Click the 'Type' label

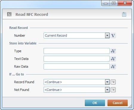click(x=18, y=51)
